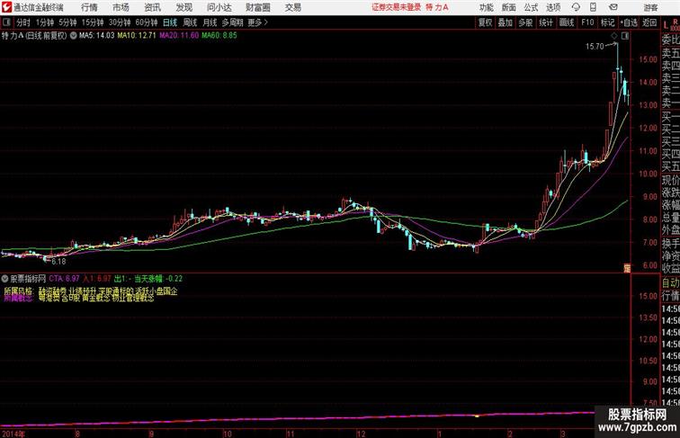Viewport: 680px width, 438px height.
Task: Open the 多周期 multi-period view
Action: [x=232, y=22]
